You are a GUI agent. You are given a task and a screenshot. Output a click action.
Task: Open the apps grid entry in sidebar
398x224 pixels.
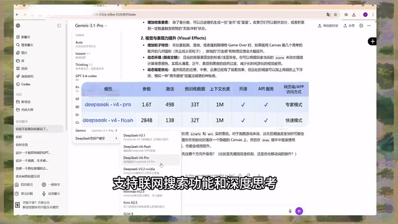pyautogui.click(x=22, y=68)
